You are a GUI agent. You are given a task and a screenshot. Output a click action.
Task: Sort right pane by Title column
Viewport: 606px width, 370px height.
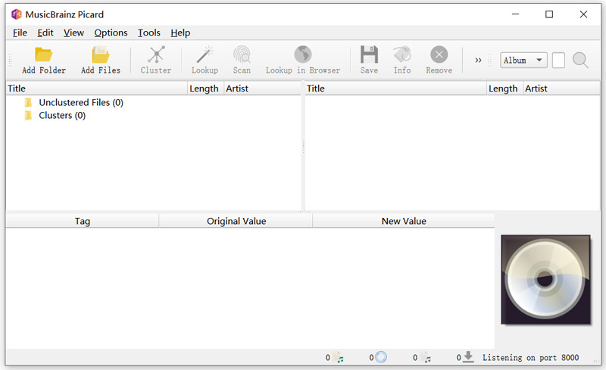coord(395,89)
